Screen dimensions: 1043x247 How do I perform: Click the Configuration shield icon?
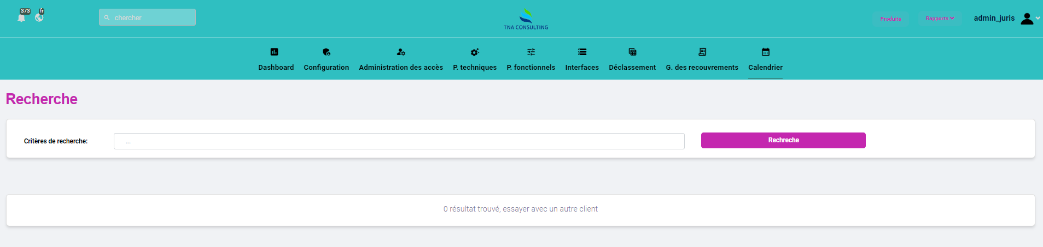(x=327, y=52)
